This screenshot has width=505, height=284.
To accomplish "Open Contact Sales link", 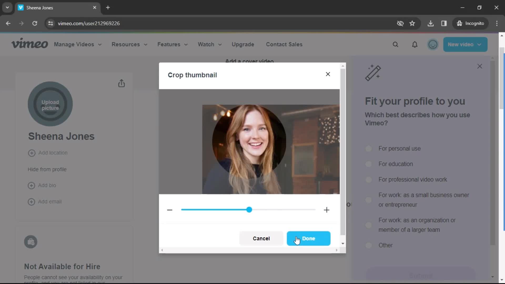I will click(284, 44).
